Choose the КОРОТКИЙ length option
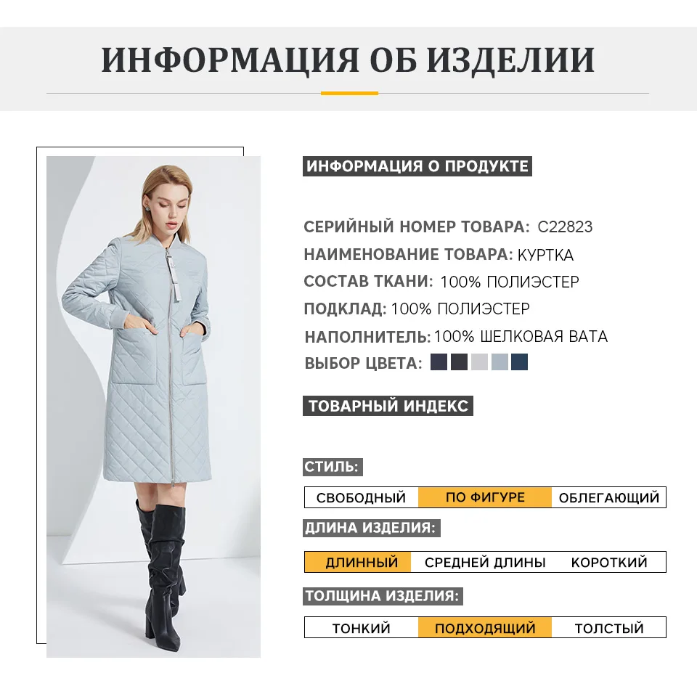 coord(609,563)
